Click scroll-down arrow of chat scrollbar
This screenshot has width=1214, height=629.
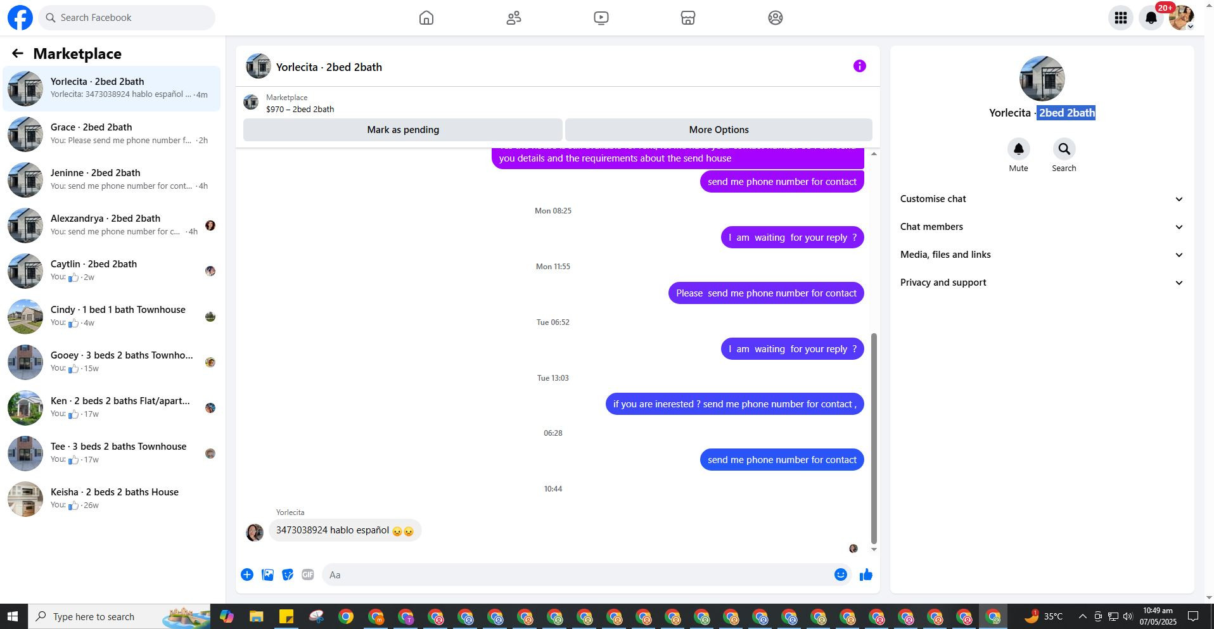[x=874, y=549]
